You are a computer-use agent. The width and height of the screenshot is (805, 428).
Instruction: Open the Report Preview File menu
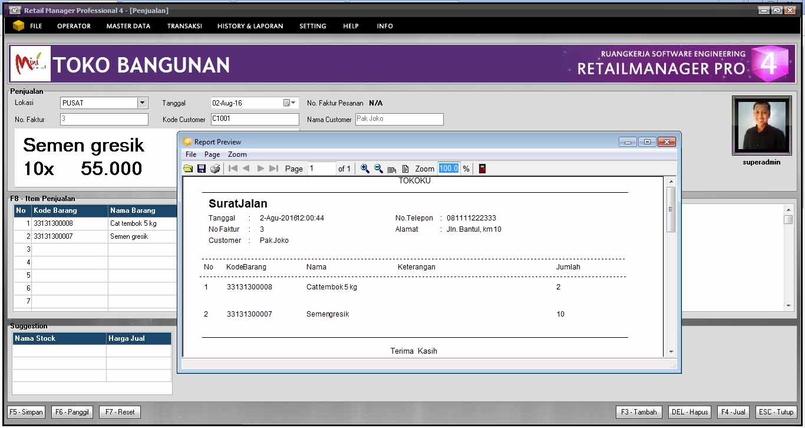tap(191, 154)
